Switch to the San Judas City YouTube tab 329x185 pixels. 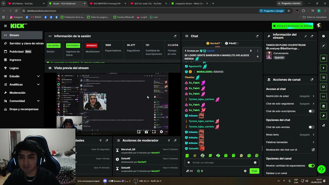148,4
